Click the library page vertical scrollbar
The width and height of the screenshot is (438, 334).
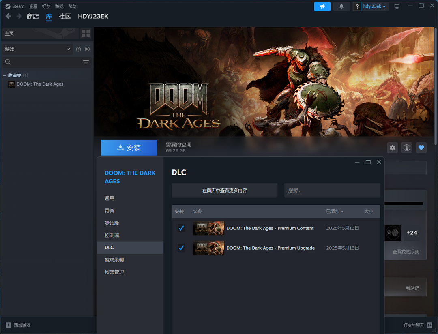(x=436, y=86)
